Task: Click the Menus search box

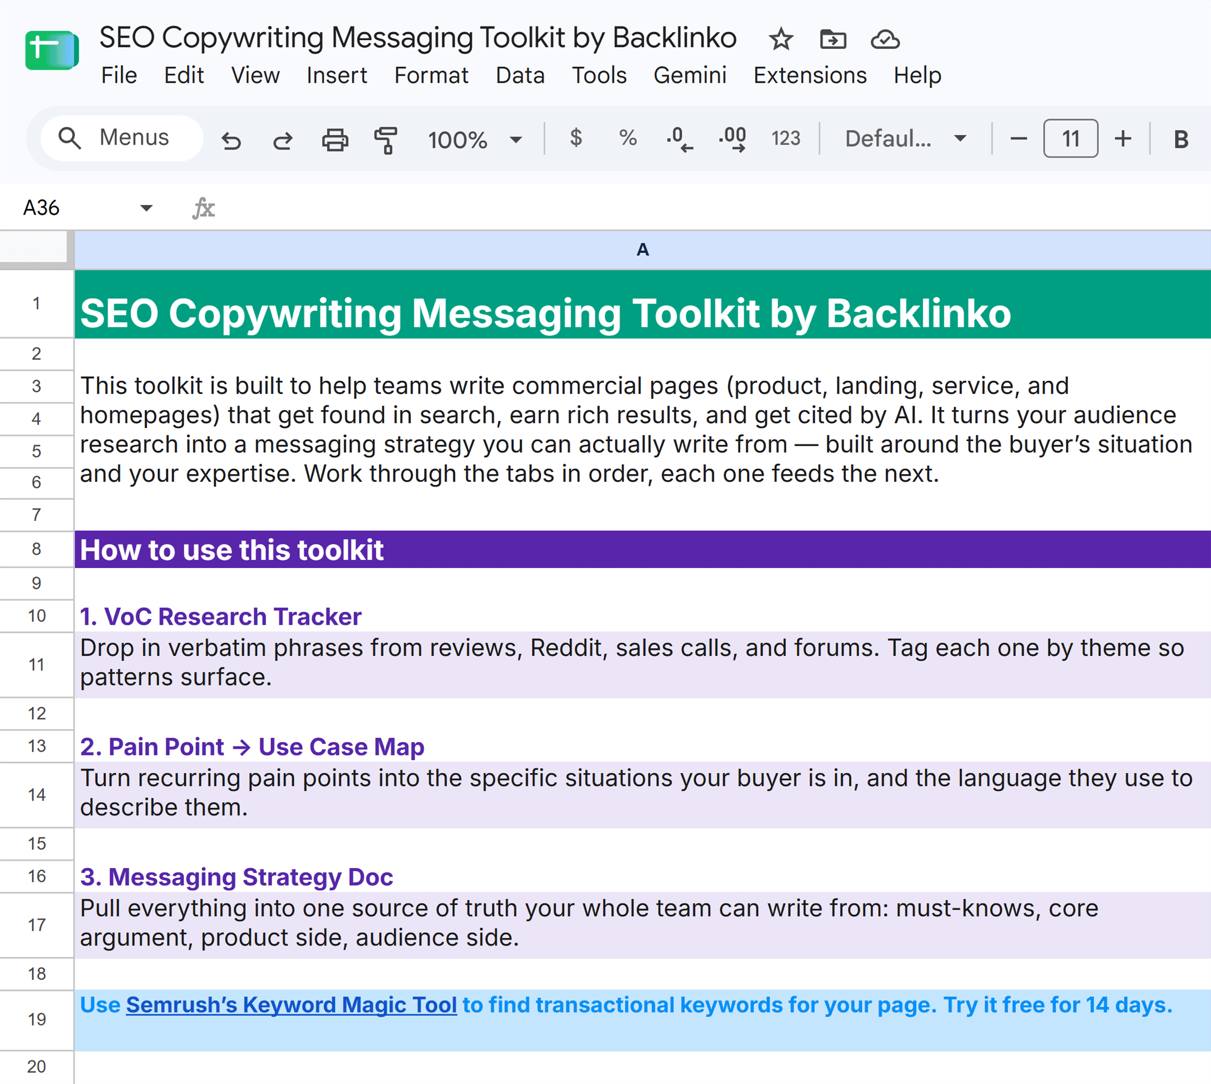Action: pos(122,138)
